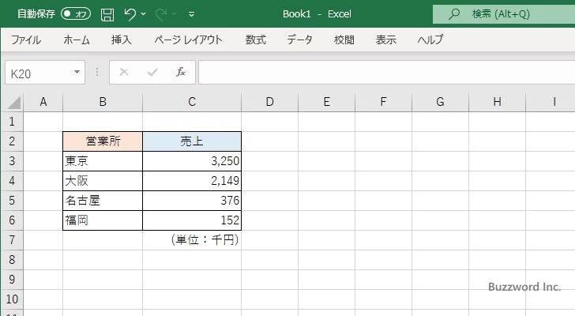Click the Redo arrow icon
This screenshot has width=575, height=316.
tap(161, 14)
